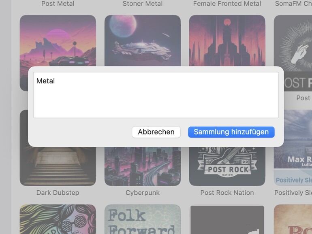
Task: Open the Dark Dubstep staircase thumbnail
Action: coord(58,167)
